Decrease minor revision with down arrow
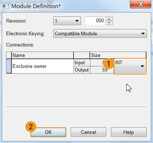The height and width of the screenshot is (143, 153). [109, 23]
